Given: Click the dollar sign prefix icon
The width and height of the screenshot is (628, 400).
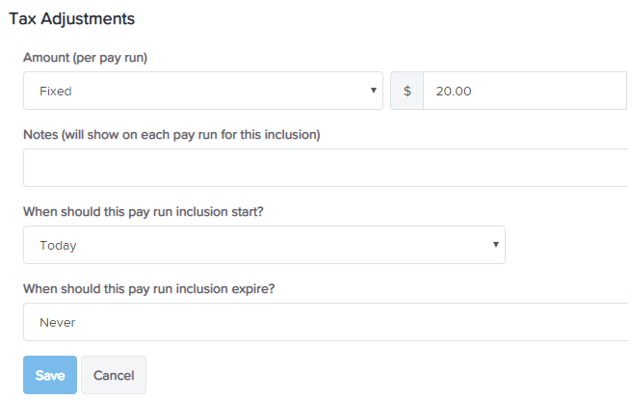Looking at the screenshot, I should [x=406, y=91].
